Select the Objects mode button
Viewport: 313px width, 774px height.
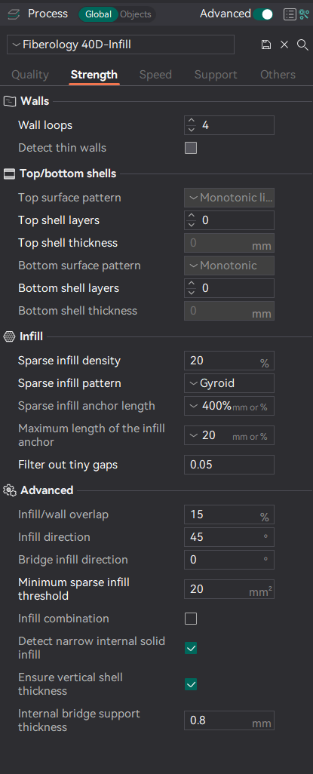[x=136, y=14]
